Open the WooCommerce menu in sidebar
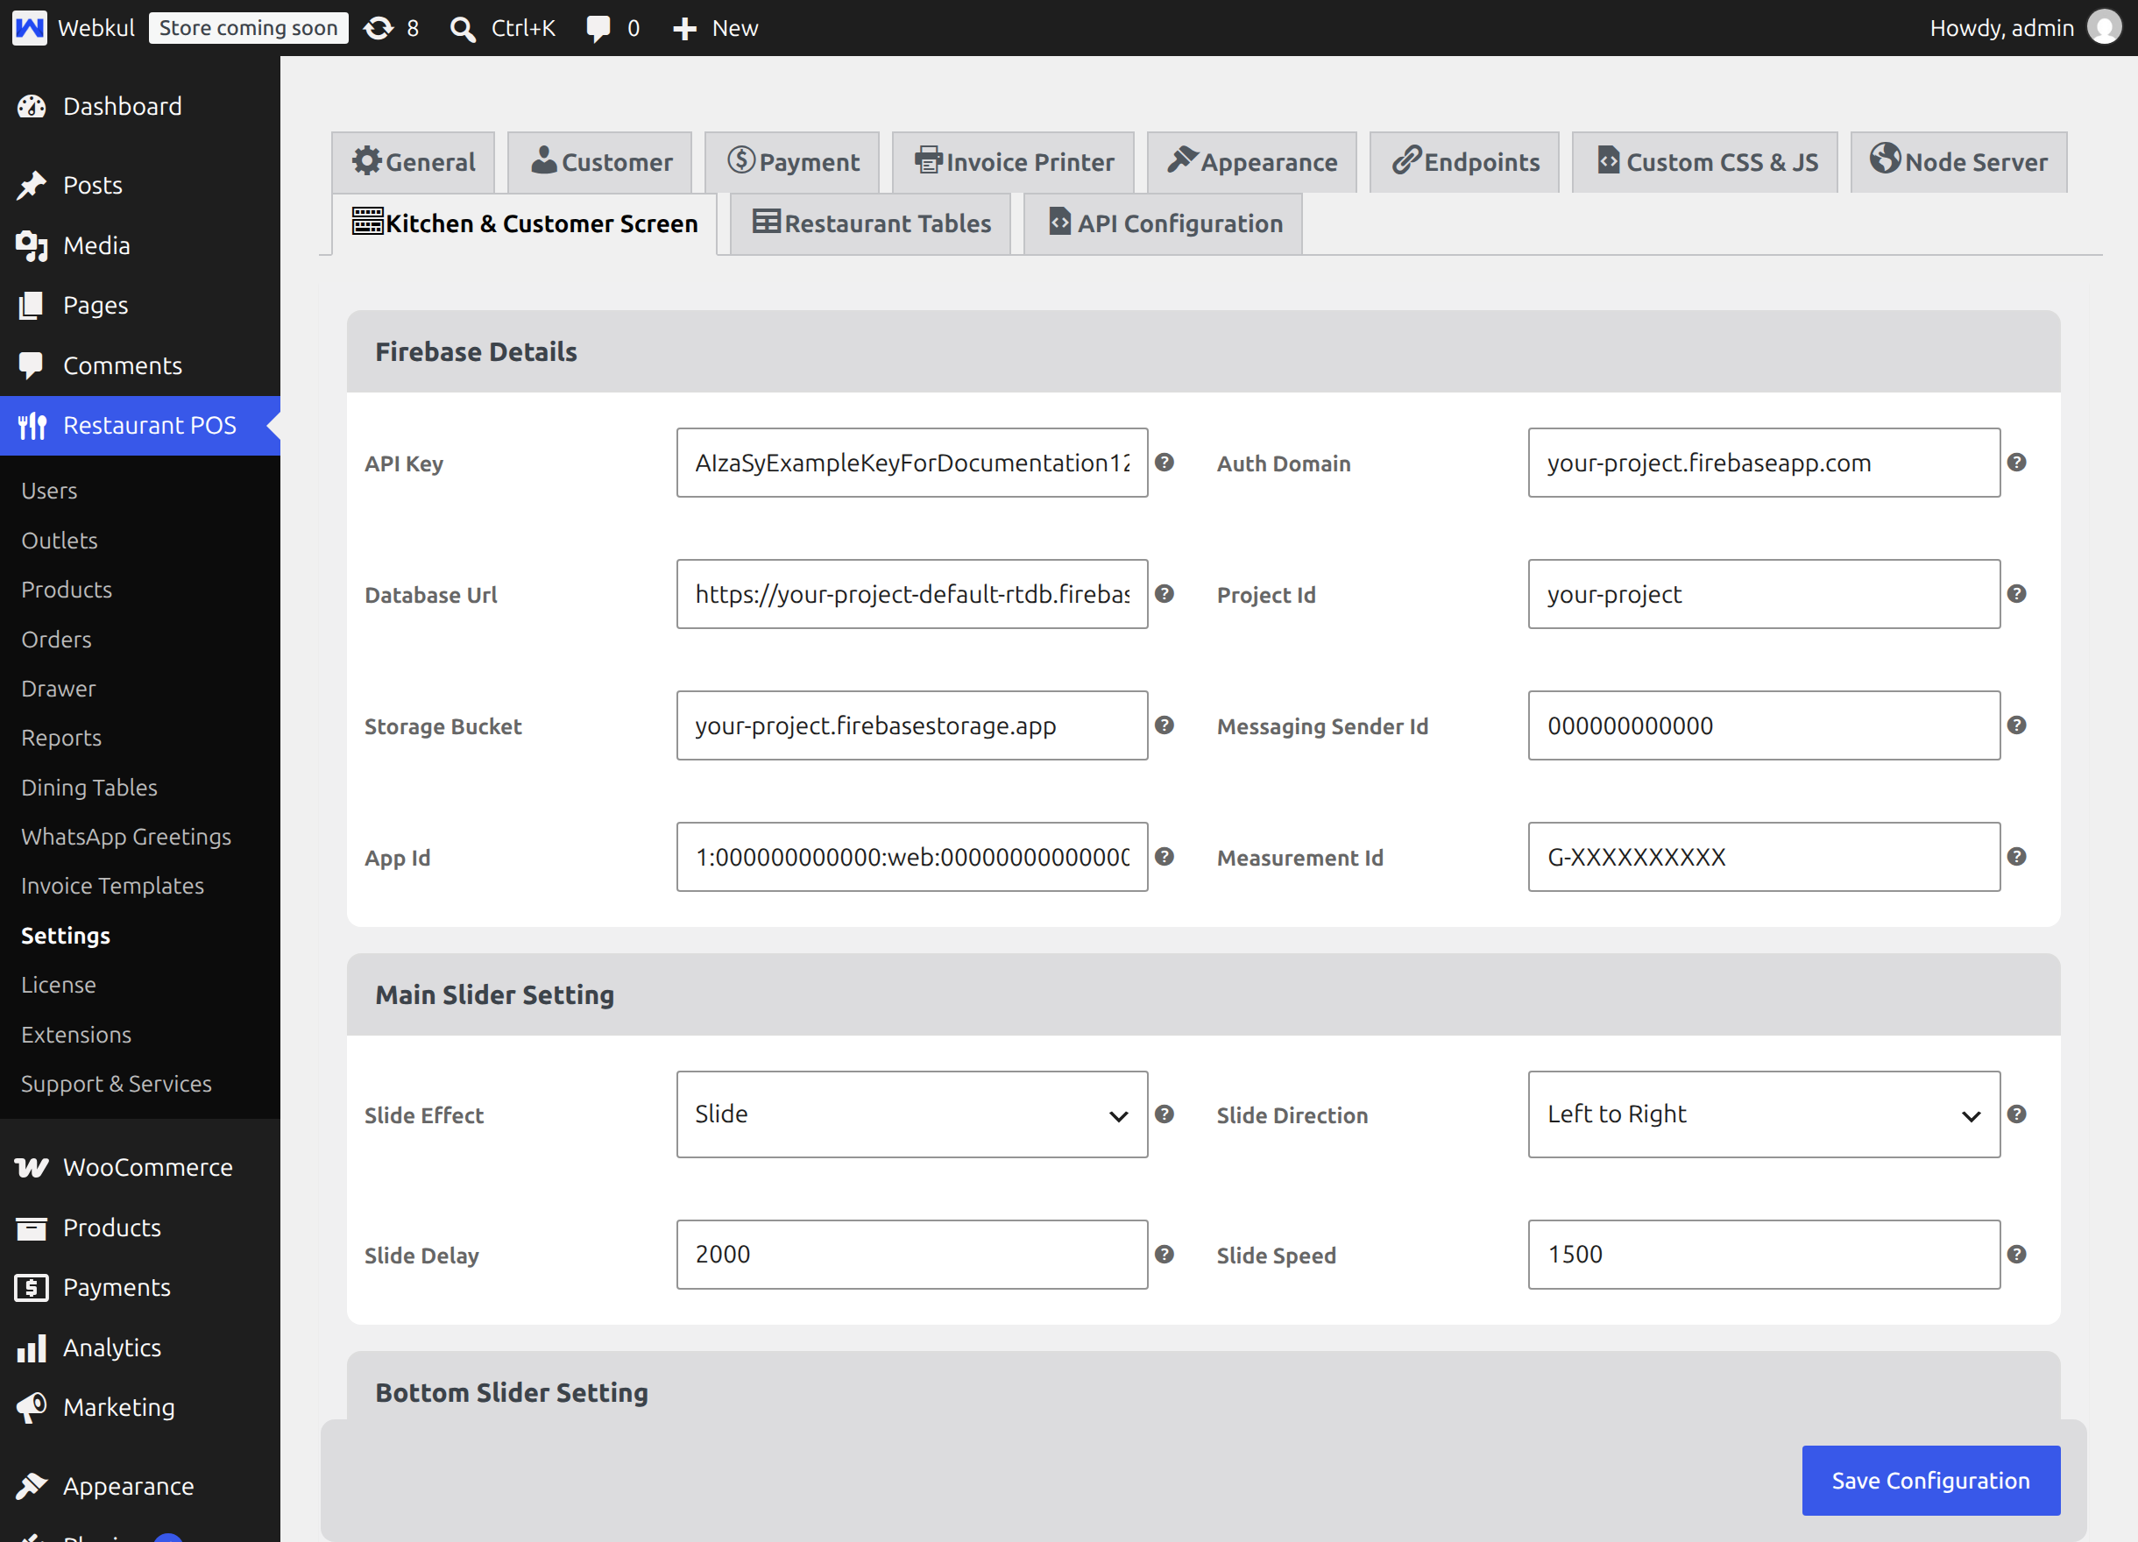This screenshot has height=1542, width=2138. [139, 1167]
